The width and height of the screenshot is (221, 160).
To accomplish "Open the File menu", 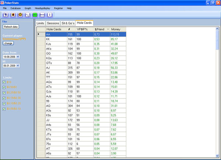I will [5, 8].
